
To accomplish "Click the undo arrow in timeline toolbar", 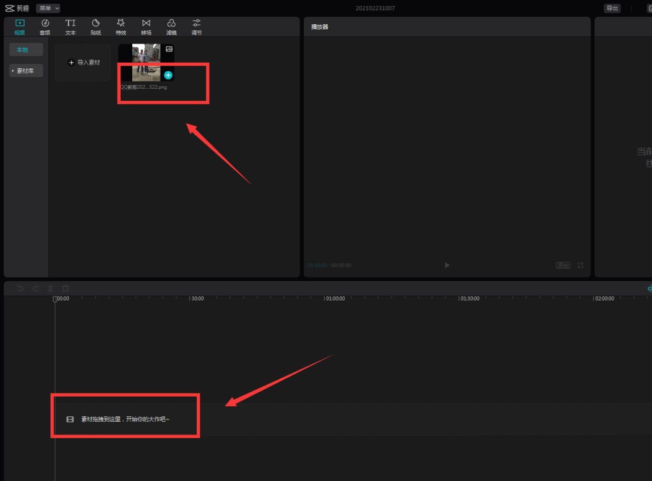I will pyautogui.click(x=21, y=289).
